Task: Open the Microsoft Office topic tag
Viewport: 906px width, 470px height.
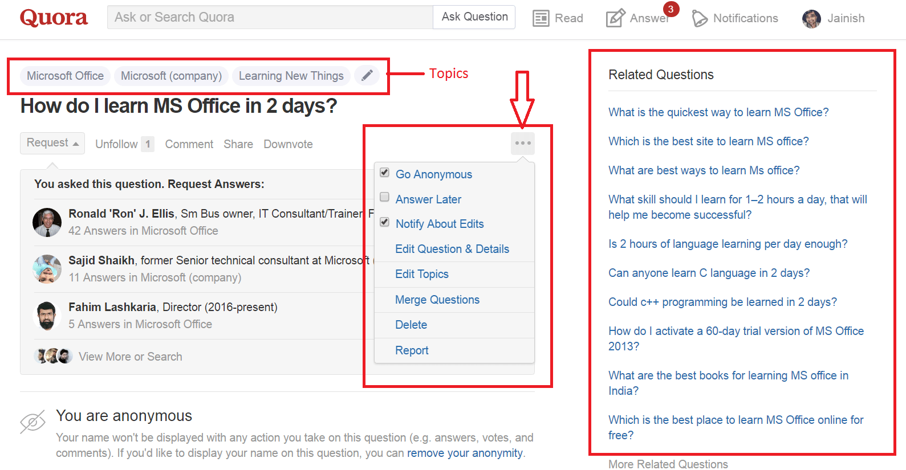Action: click(x=65, y=76)
